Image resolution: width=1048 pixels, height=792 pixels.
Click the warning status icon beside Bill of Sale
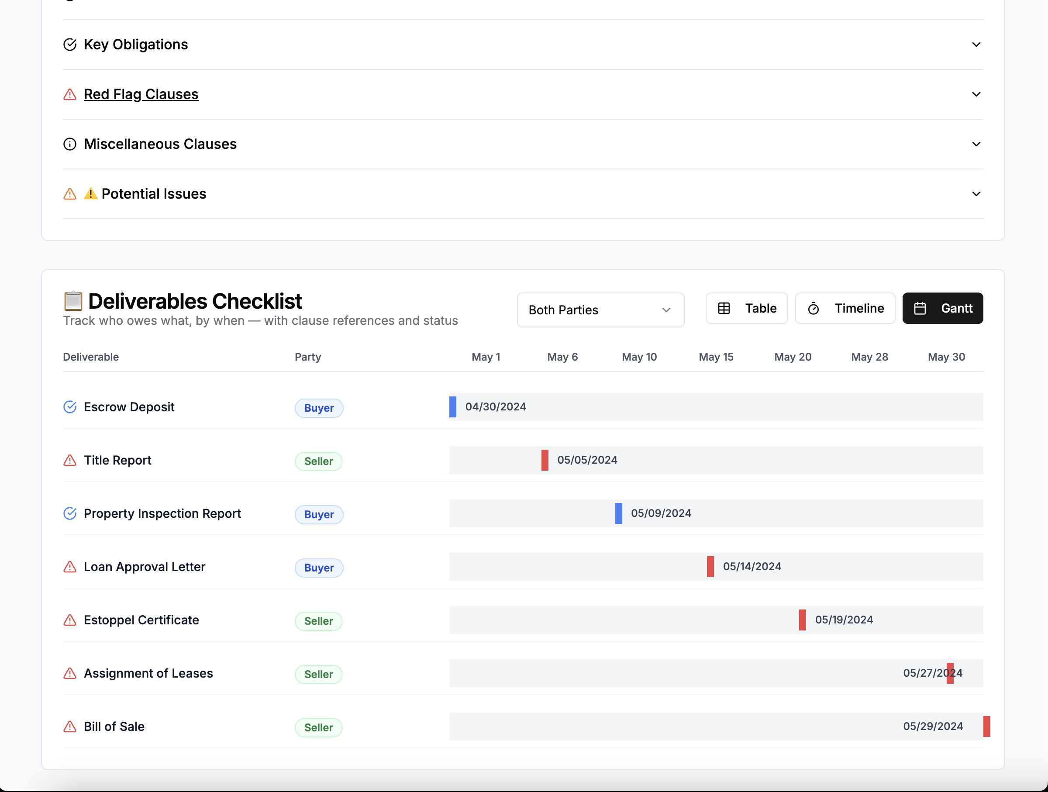pyautogui.click(x=69, y=727)
